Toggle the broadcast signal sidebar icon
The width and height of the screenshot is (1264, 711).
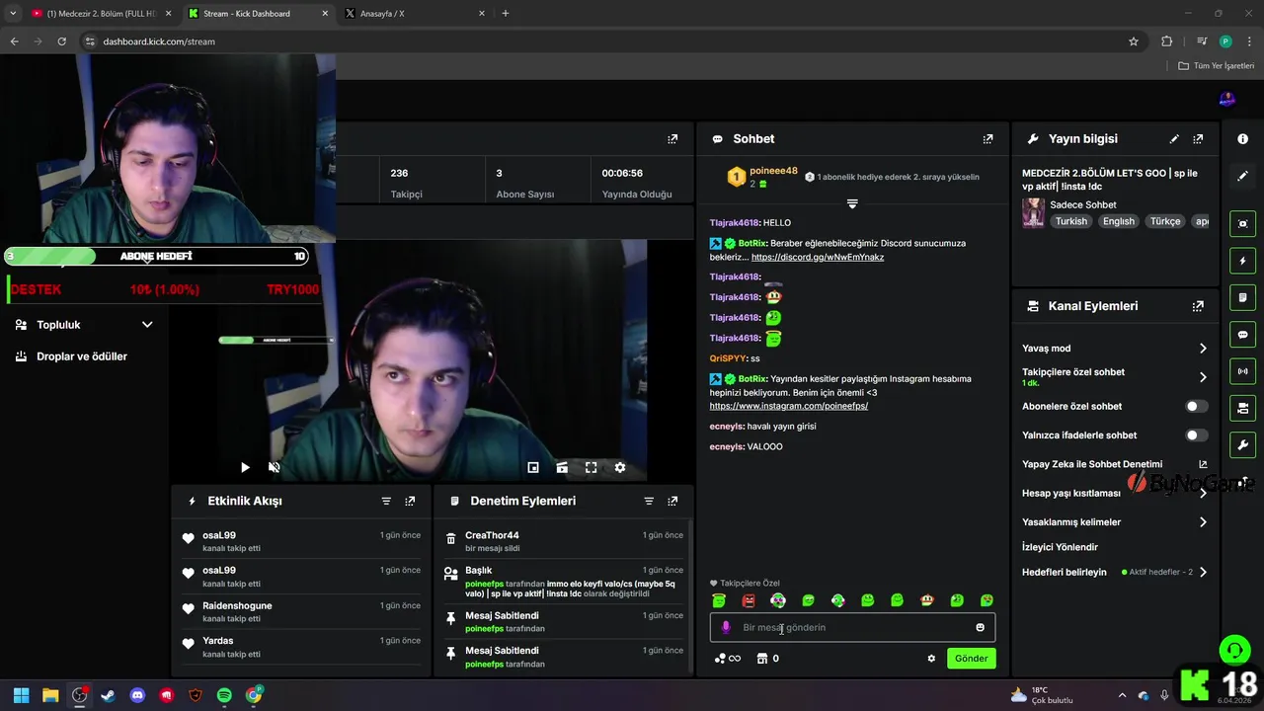pos(1242,371)
